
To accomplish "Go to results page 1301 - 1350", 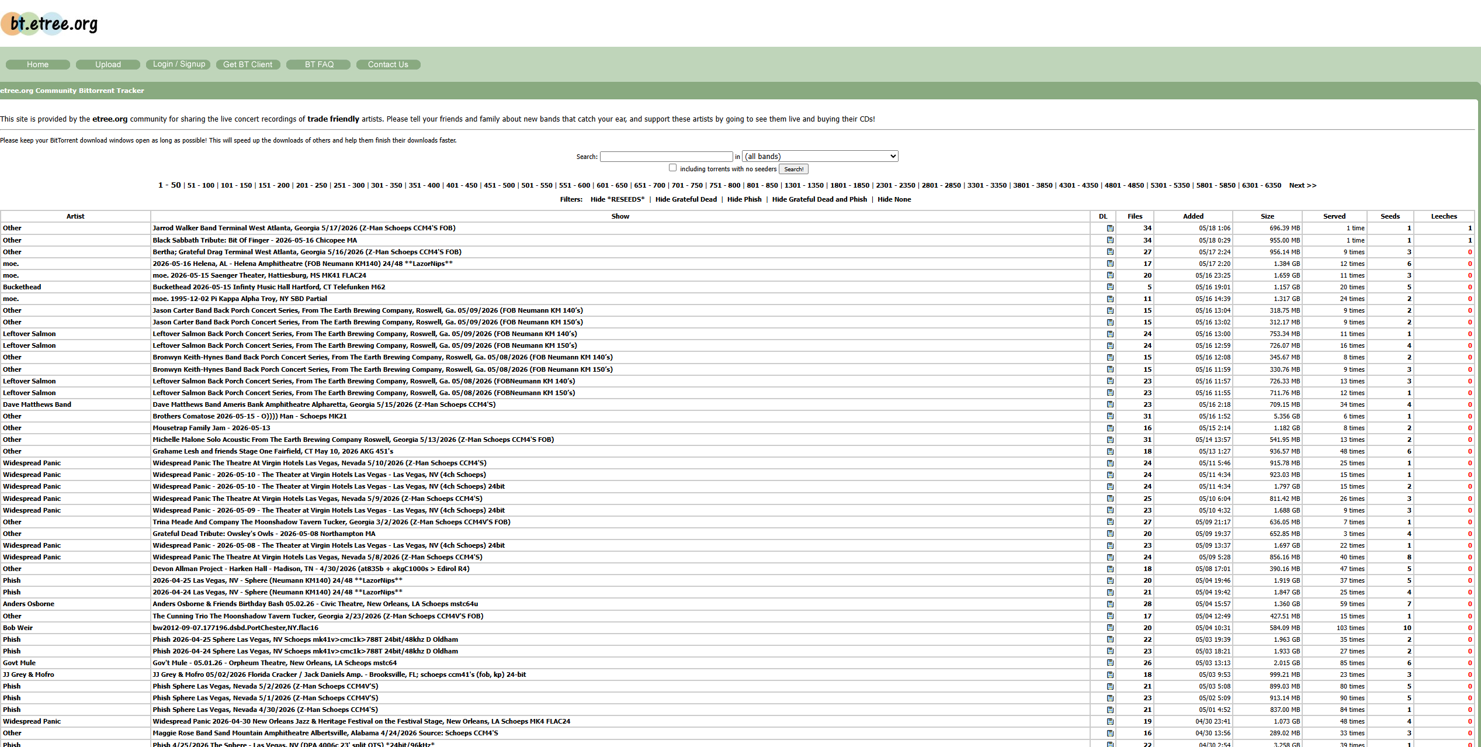I will pos(804,185).
